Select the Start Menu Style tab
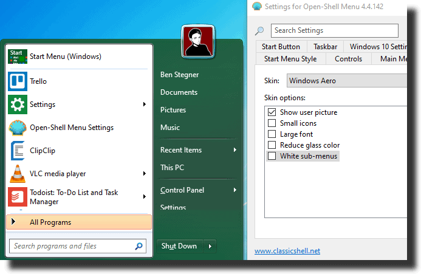Image resolution: width=421 pixels, height=274 pixels. point(290,58)
